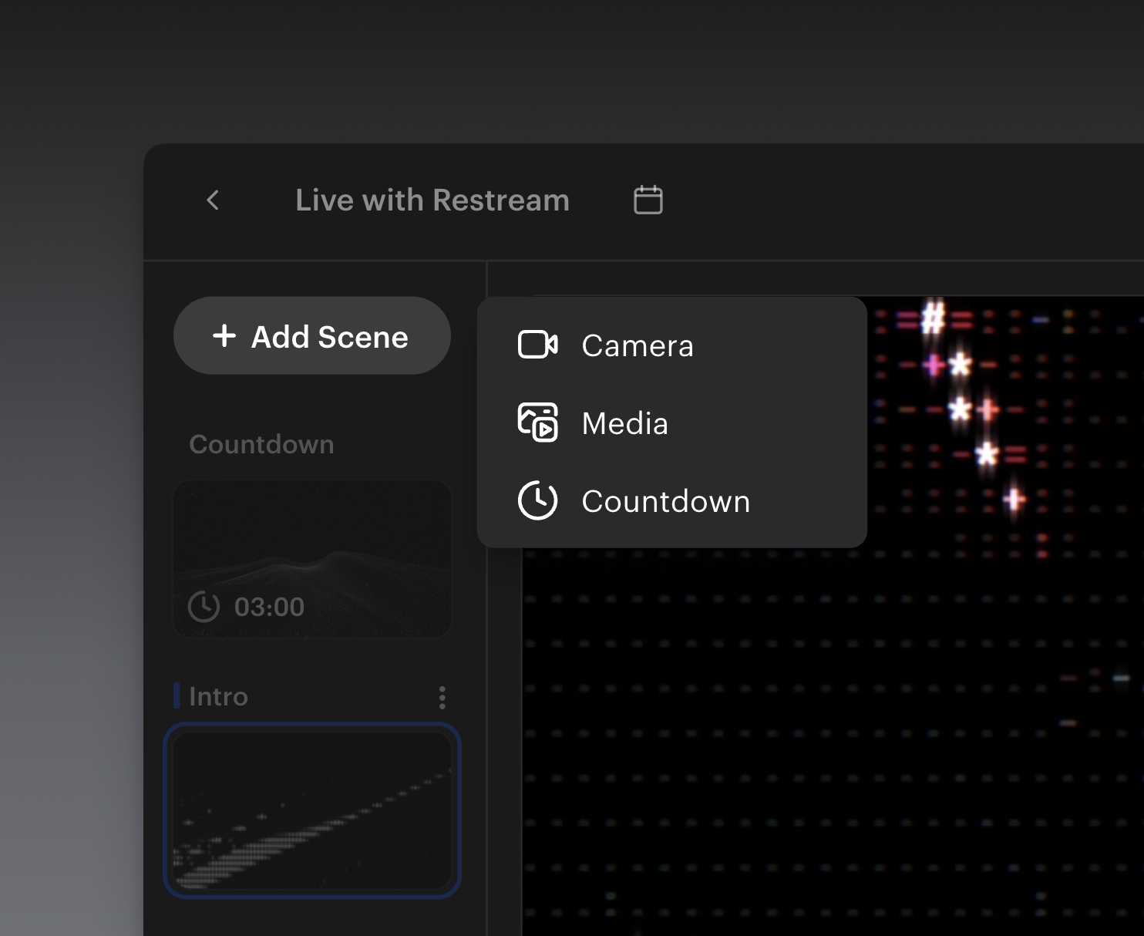The image size is (1144, 936).
Task: Go back using the left chevron
Action: (214, 200)
